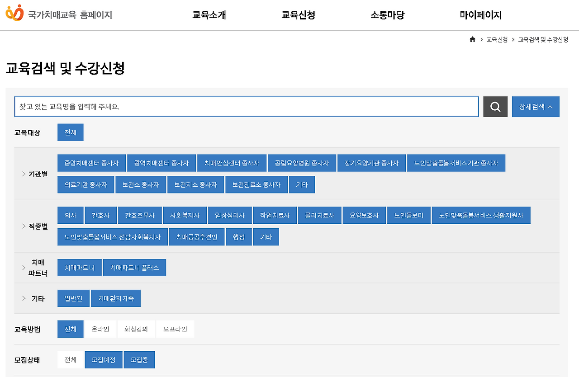Open the 교육신청 menu
The image size is (579, 377).
coord(298,14)
